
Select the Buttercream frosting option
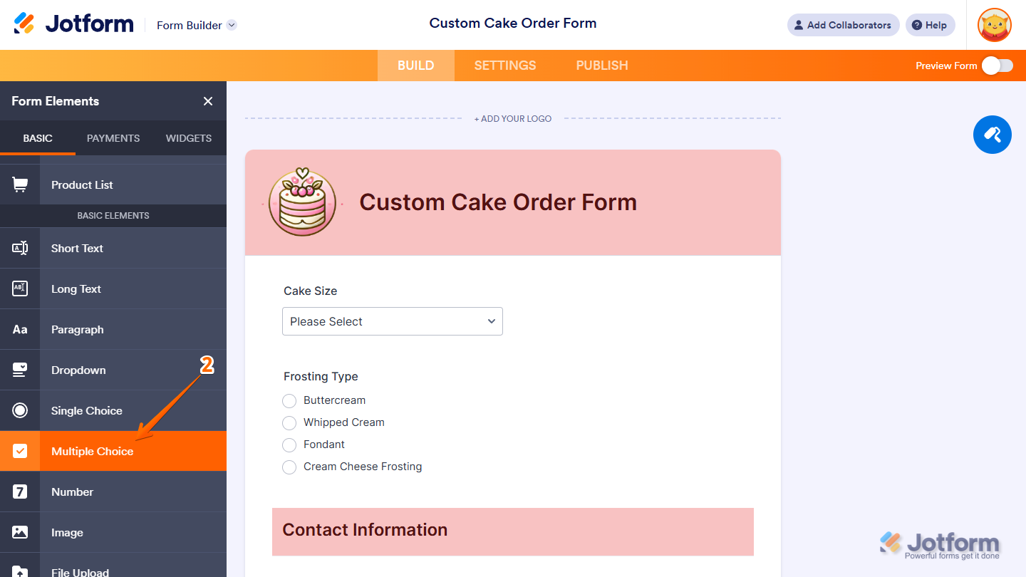pyautogui.click(x=289, y=401)
